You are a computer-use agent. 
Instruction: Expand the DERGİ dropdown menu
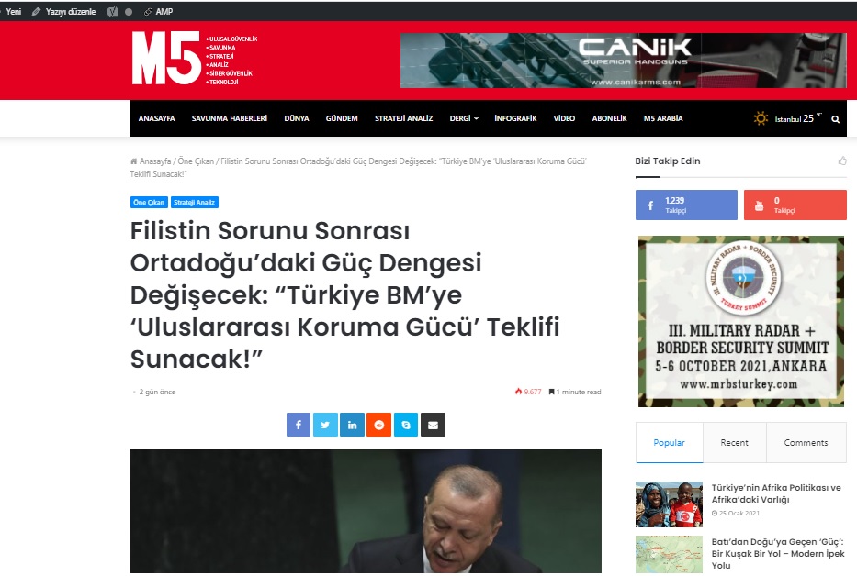464,118
